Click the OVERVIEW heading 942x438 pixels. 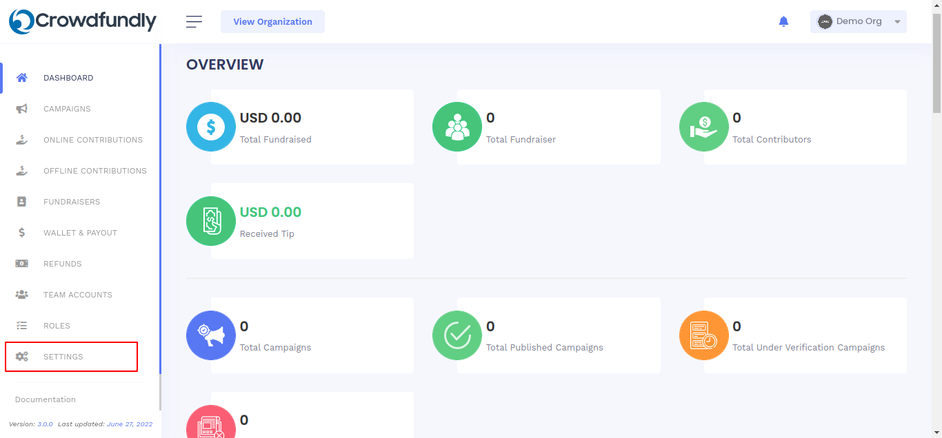(x=225, y=65)
